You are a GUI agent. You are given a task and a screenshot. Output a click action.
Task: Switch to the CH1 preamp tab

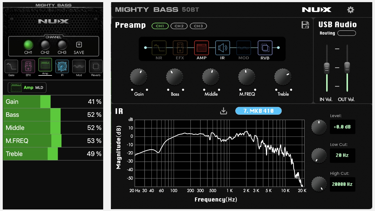pos(160,26)
